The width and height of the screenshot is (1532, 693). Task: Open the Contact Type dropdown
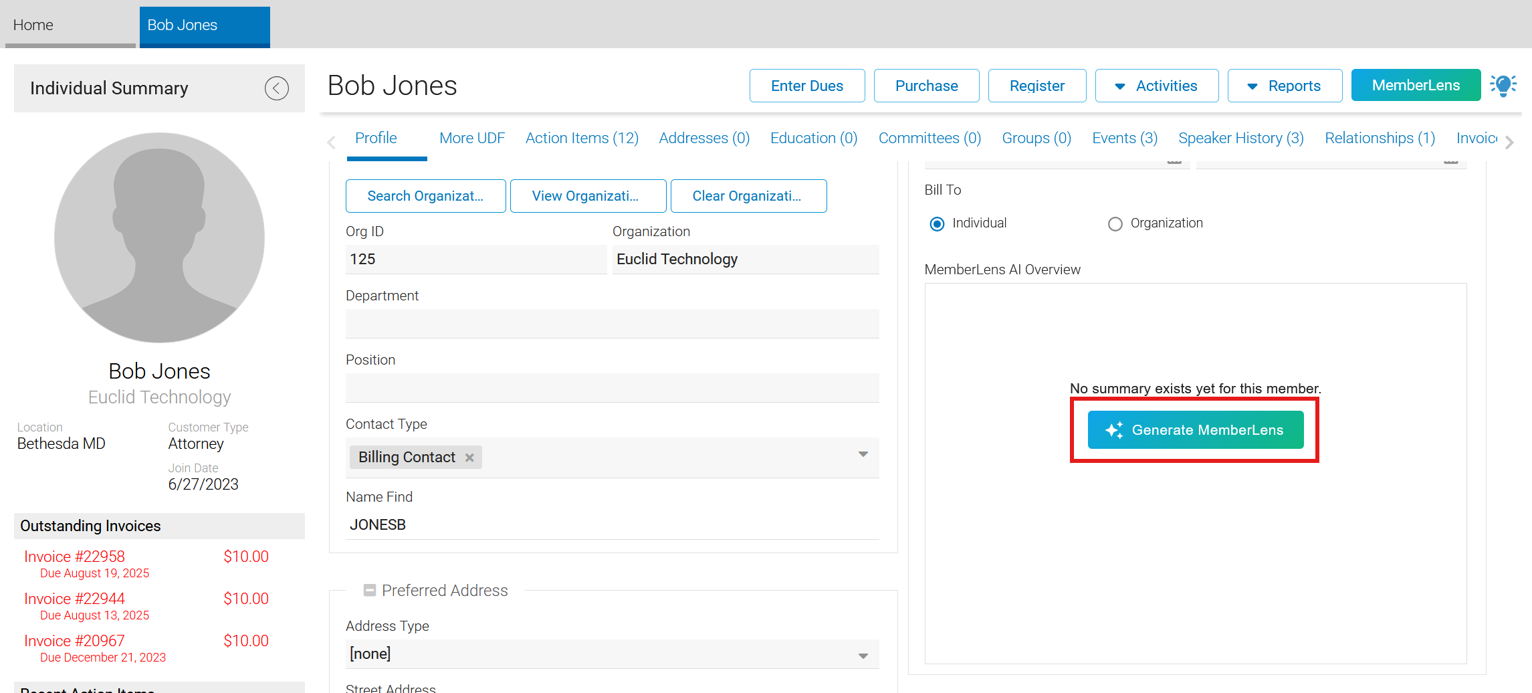pos(863,455)
